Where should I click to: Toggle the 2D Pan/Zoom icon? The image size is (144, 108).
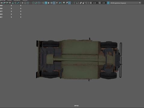(x=15, y=3)
